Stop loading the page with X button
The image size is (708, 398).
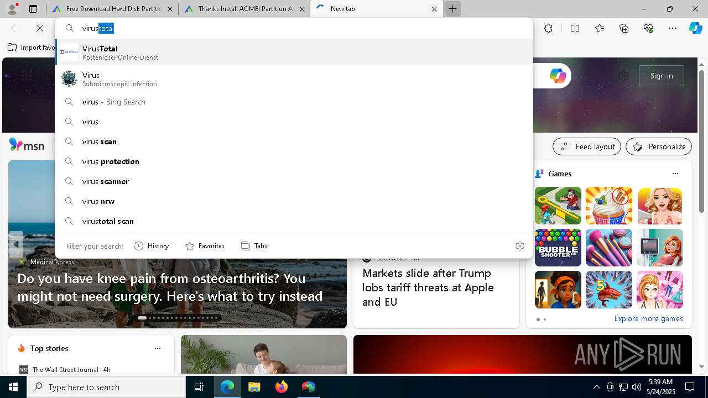point(40,28)
